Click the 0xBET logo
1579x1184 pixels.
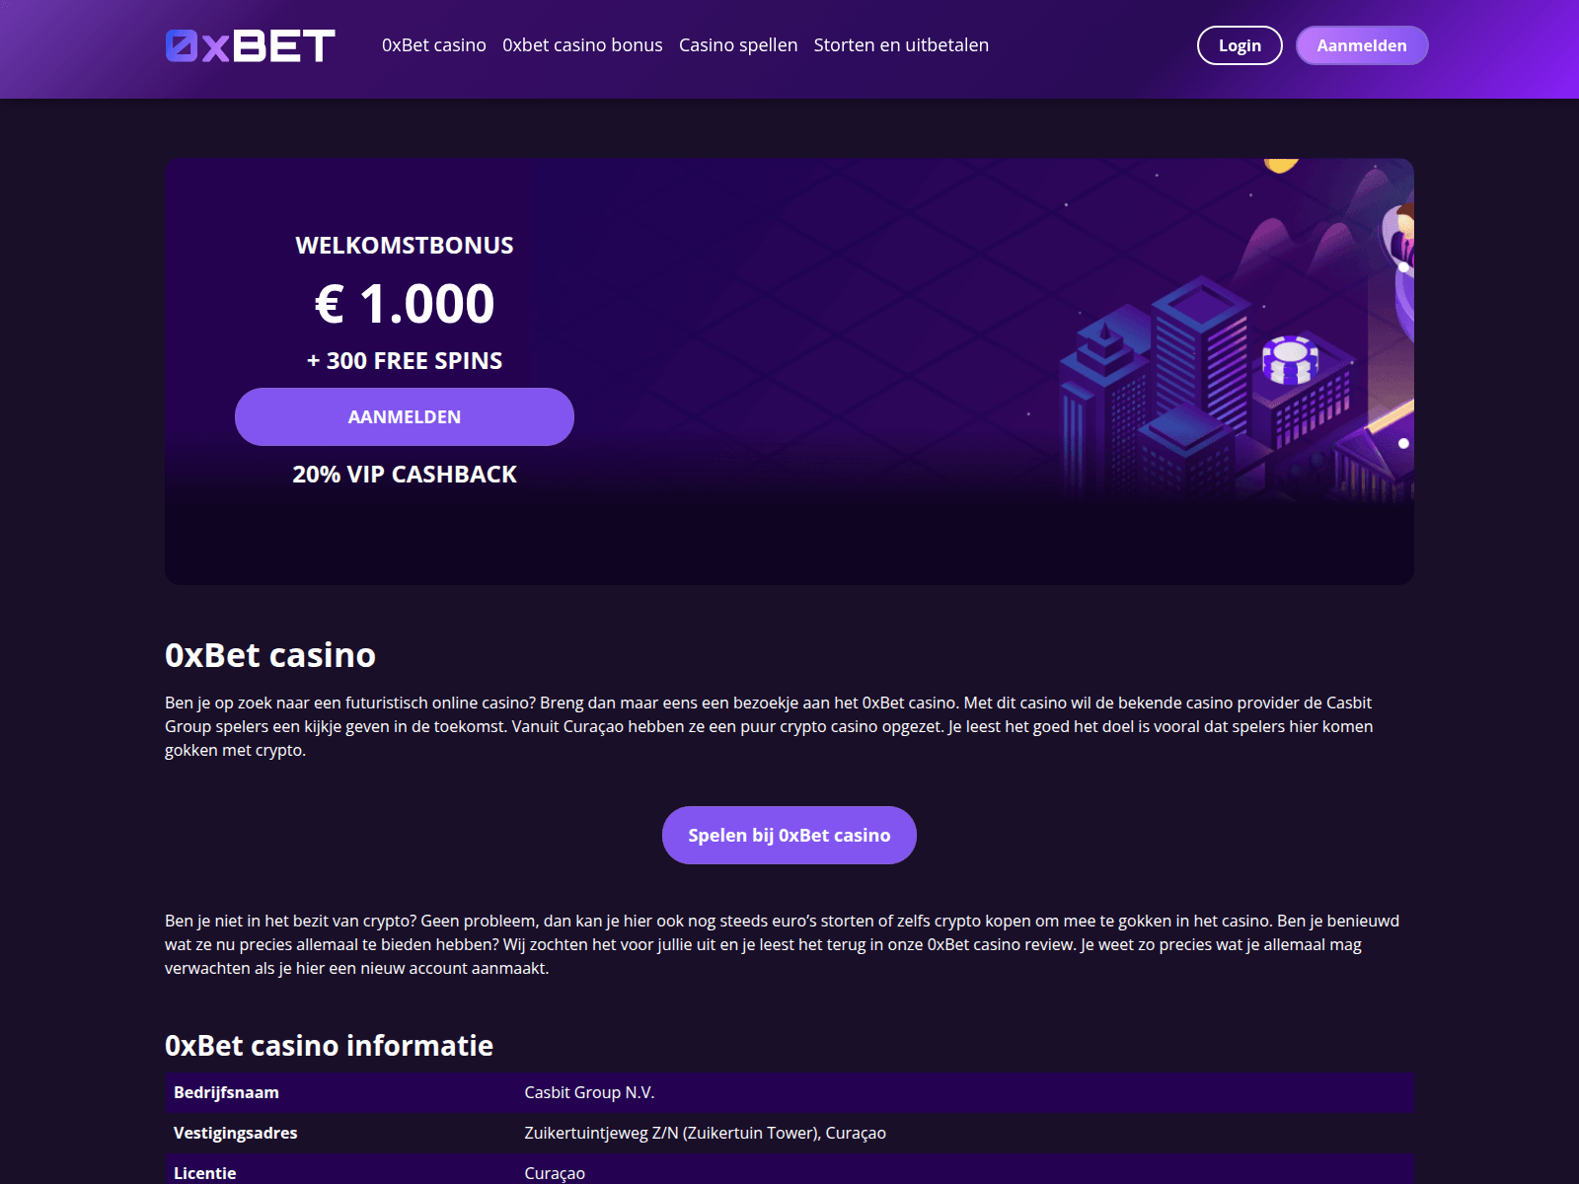[x=251, y=45]
